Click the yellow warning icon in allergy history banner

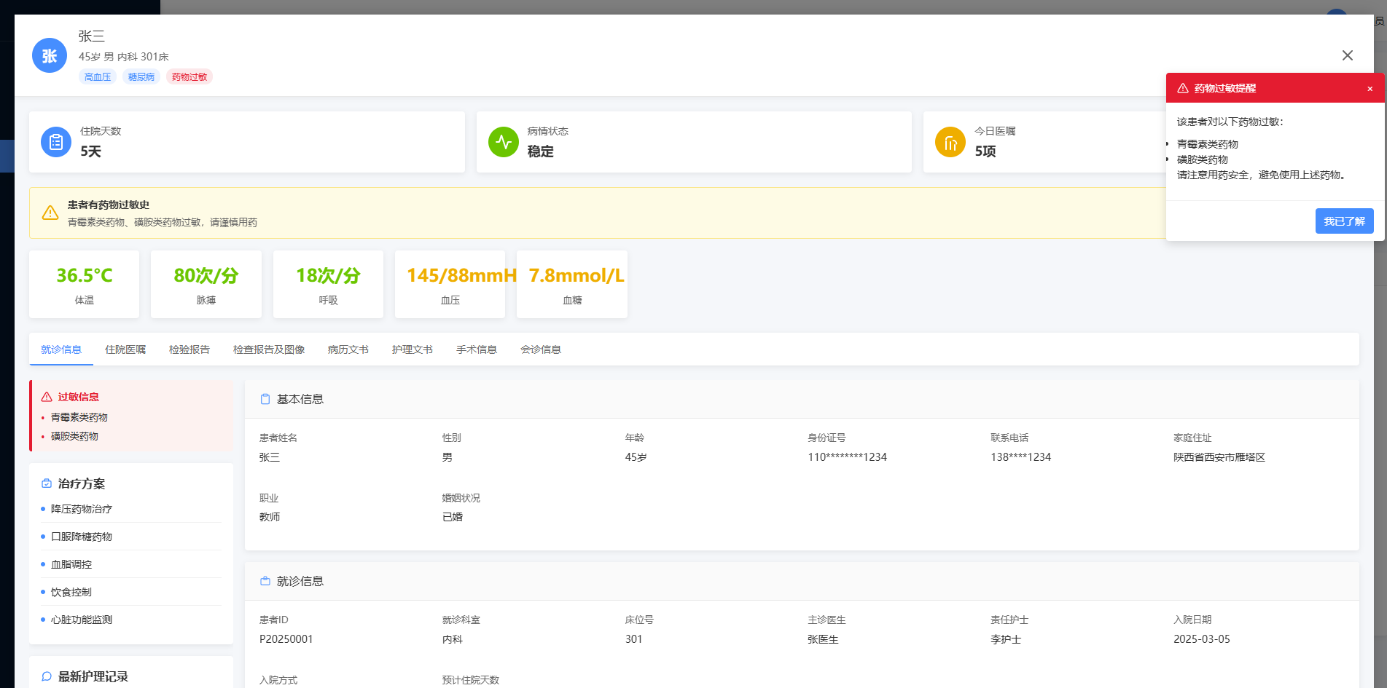point(50,213)
